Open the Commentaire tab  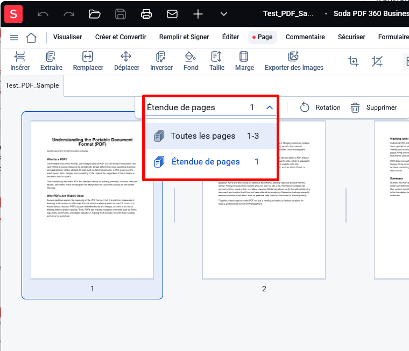pyautogui.click(x=305, y=37)
